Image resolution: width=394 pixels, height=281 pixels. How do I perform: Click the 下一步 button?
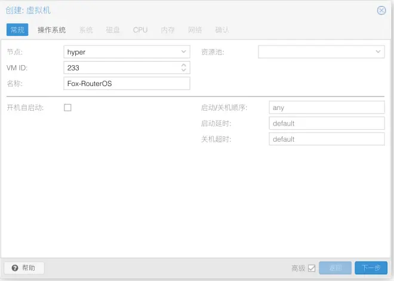click(x=371, y=268)
